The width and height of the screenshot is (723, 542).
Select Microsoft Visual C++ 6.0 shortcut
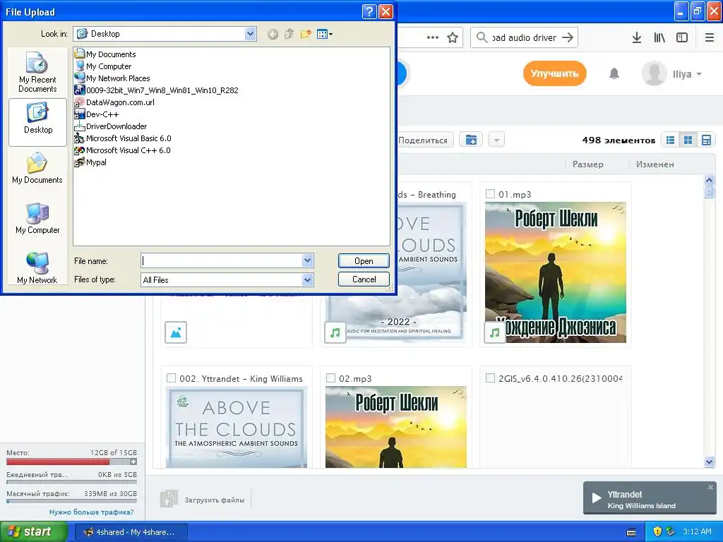(122, 150)
